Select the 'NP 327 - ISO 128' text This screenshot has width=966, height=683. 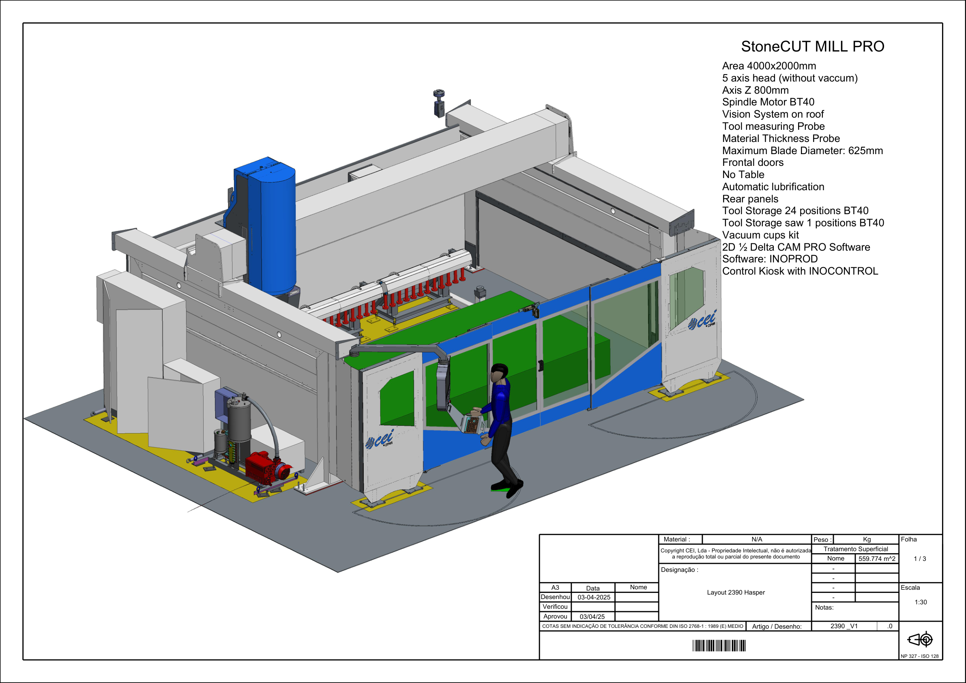click(919, 656)
